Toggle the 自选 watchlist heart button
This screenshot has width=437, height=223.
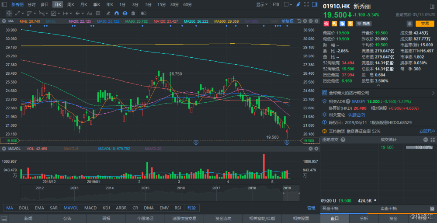point(364,24)
